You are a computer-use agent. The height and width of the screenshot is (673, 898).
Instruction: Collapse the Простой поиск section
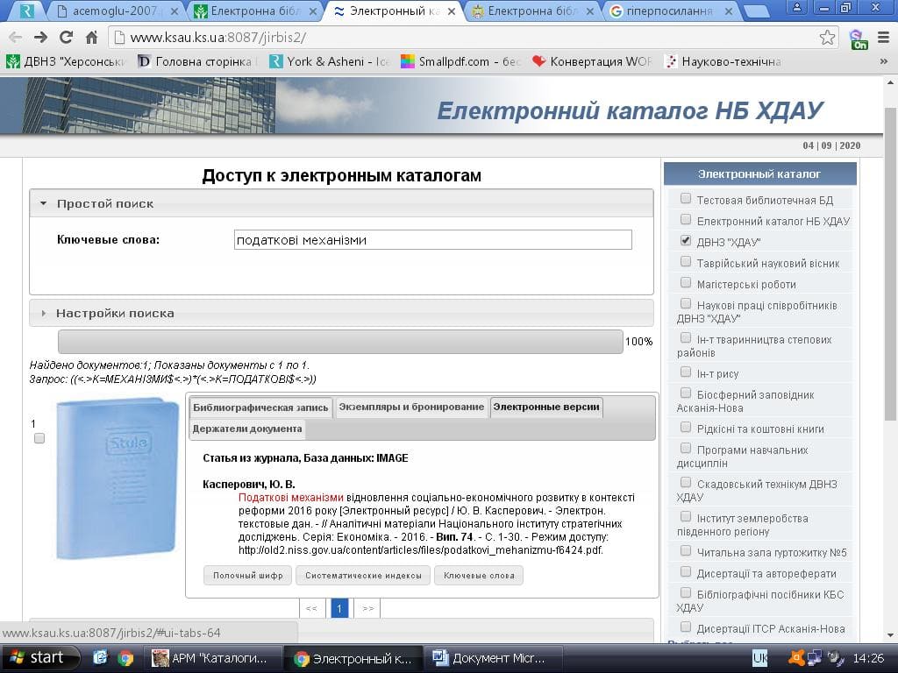point(341,203)
